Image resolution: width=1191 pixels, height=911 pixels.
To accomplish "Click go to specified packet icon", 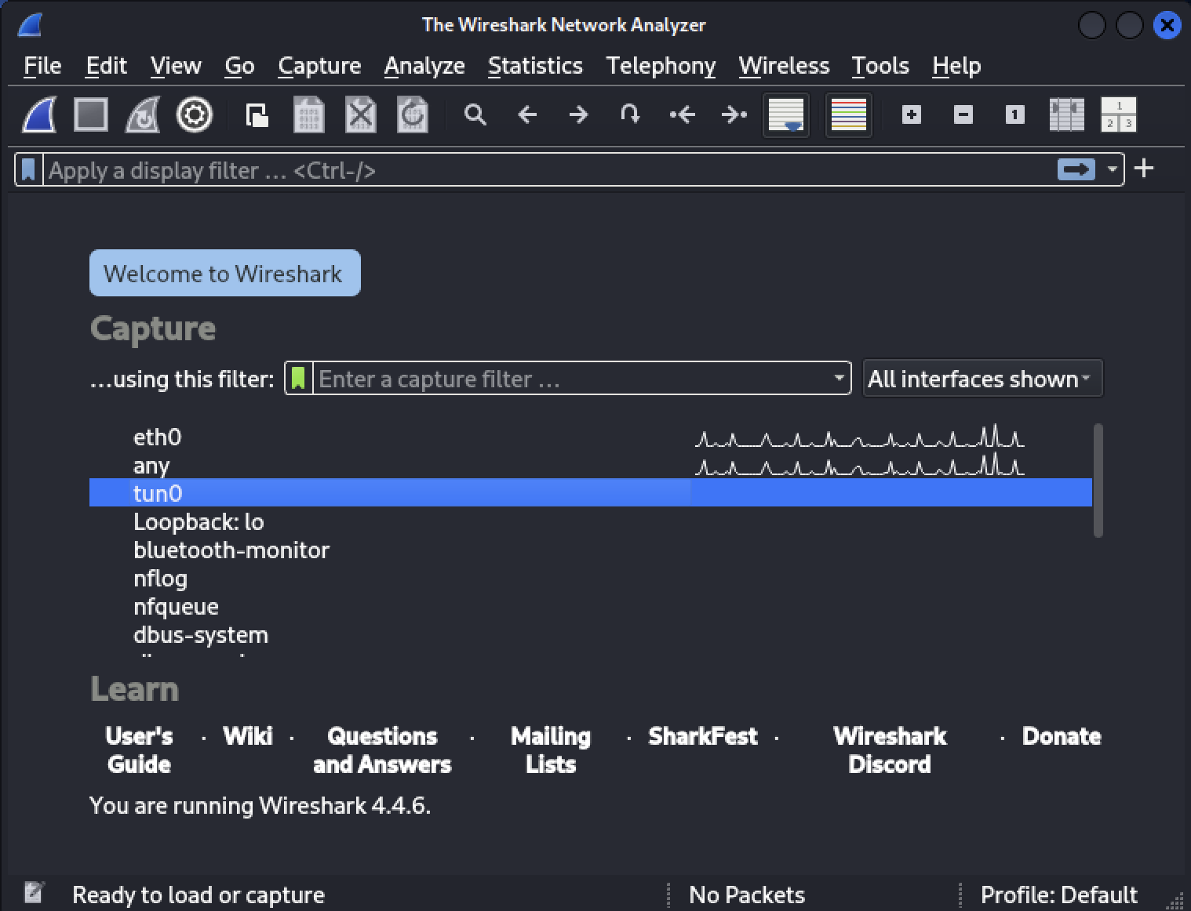I will [x=630, y=115].
